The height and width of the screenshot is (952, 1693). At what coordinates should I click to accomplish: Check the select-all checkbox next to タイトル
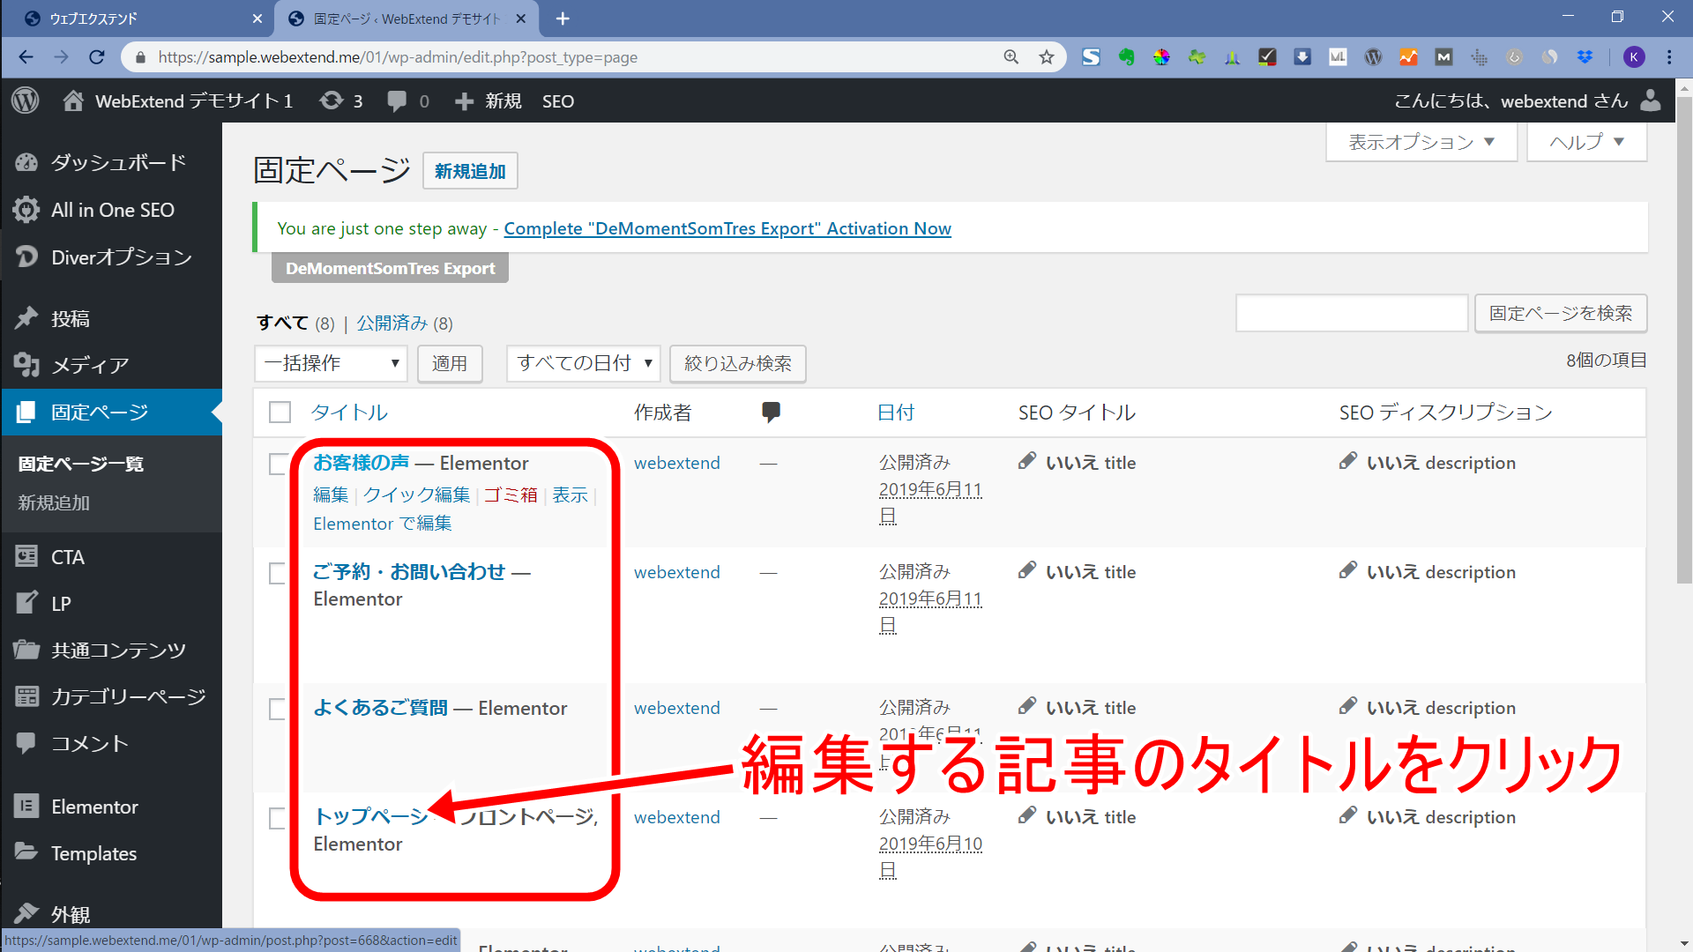[x=280, y=412]
